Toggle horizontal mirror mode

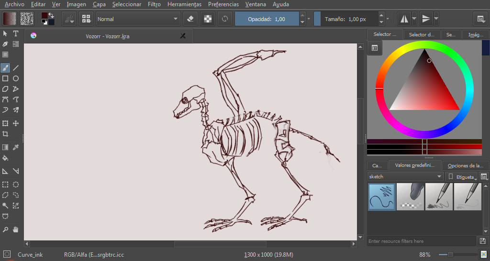(x=404, y=19)
